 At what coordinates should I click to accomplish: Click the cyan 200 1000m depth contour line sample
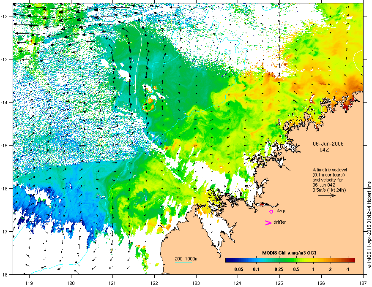pyautogui.click(x=183, y=263)
